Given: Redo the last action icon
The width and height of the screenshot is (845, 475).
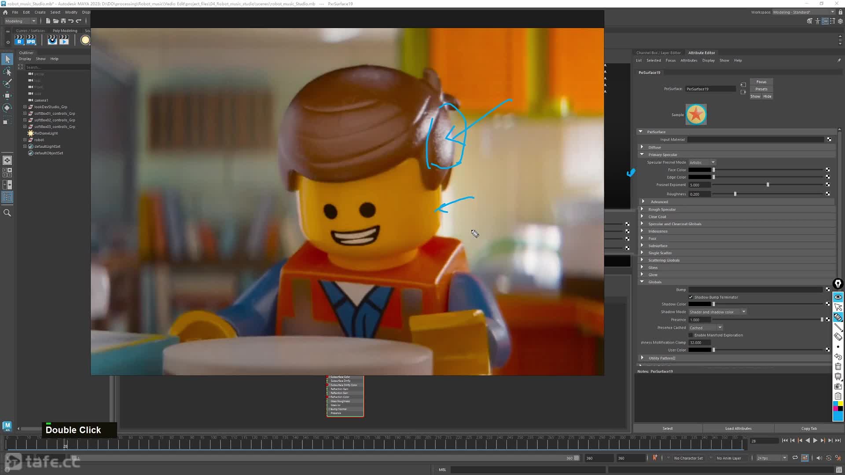Looking at the screenshot, I should [79, 21].
